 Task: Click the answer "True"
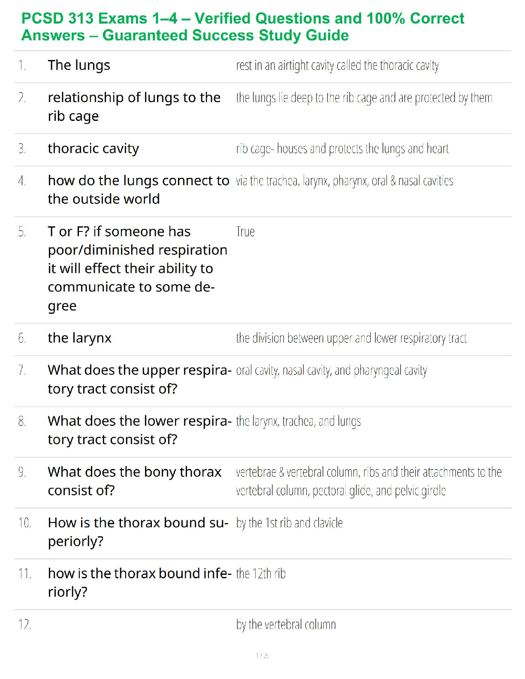pyautogui.click(x=245, y=232)
